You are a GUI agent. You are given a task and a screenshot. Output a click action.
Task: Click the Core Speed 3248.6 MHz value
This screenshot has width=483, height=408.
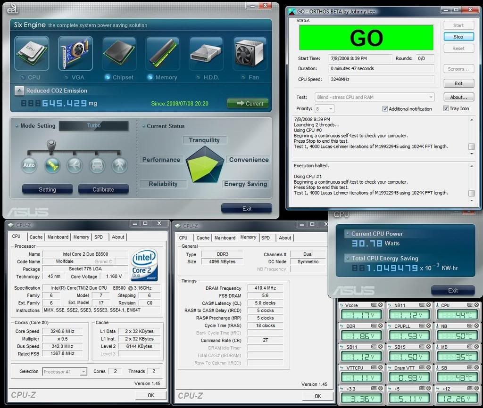click(x=62, y=331)
